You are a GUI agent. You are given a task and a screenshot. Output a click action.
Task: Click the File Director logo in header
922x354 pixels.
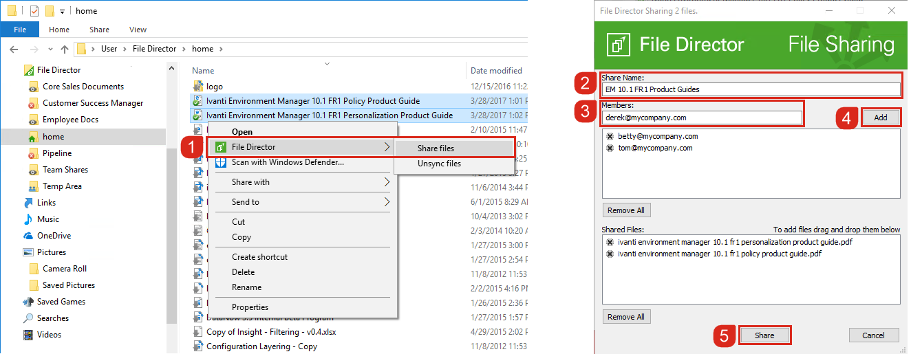pos(619,45)
